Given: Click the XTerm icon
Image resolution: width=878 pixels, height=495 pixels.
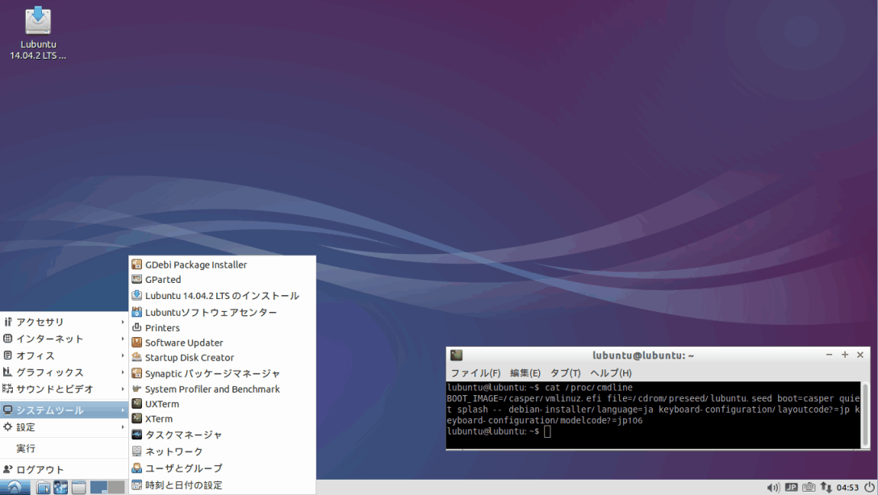Looking at the screenshot, I should click(136, 418).
